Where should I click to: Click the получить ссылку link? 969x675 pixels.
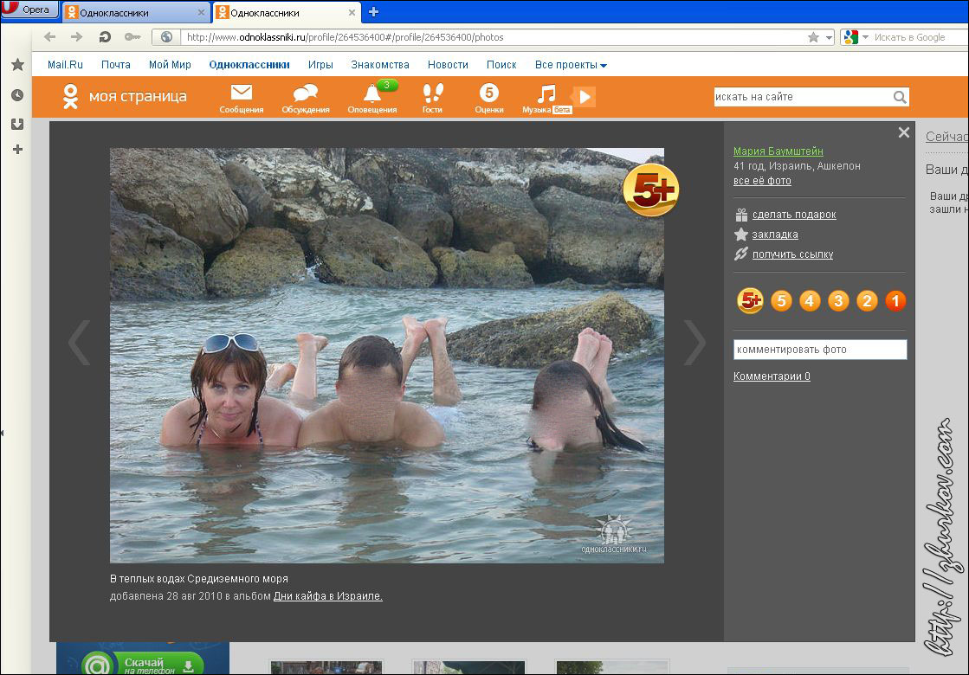[x=792, y=254]
